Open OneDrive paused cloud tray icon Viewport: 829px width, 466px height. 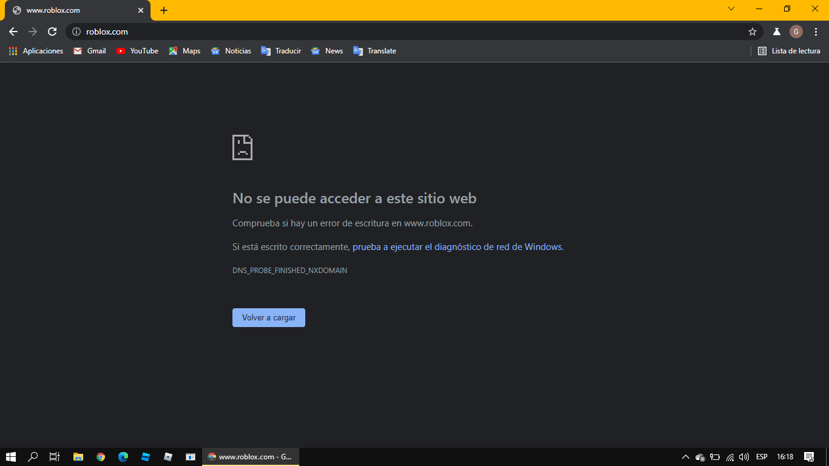[x=700, y=457]
